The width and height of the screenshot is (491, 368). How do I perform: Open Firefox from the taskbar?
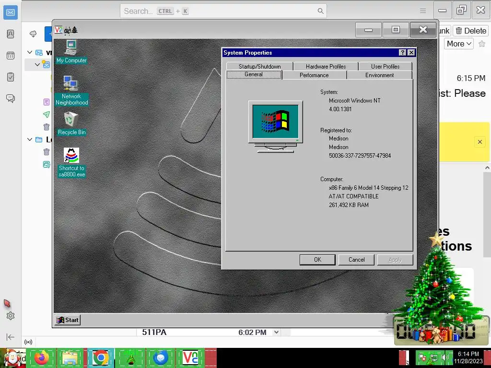pos(41,357)
